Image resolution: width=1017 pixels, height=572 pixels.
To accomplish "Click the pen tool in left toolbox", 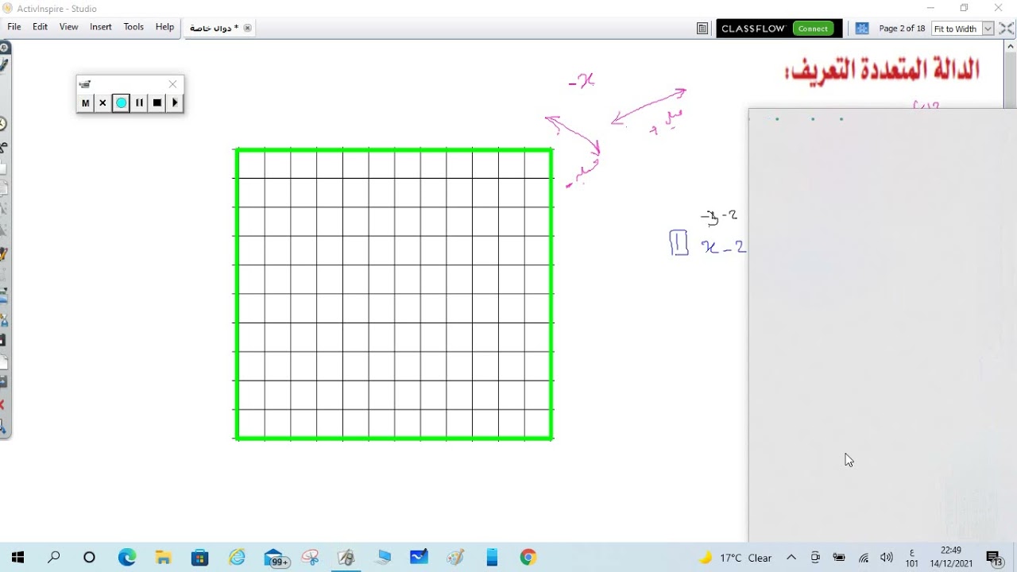I will 3,66.
